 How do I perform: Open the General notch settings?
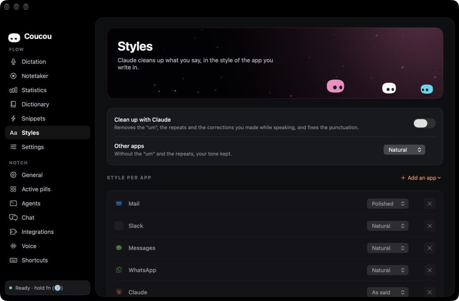tap(48, 175)
